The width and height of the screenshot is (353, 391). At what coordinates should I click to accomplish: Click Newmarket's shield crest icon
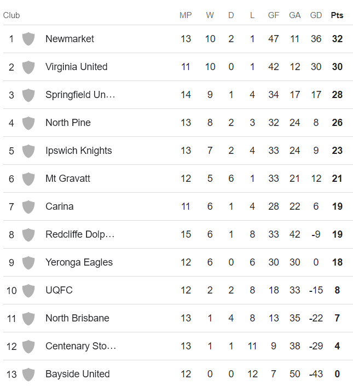click(28, 39)
